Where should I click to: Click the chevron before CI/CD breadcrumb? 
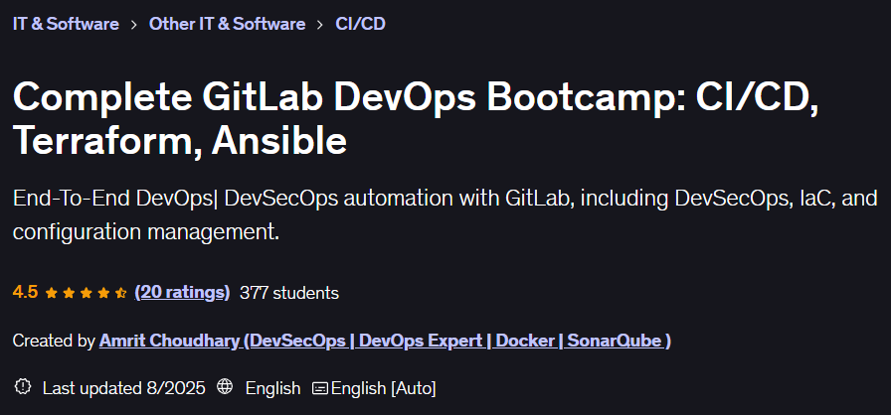[320, 25]
